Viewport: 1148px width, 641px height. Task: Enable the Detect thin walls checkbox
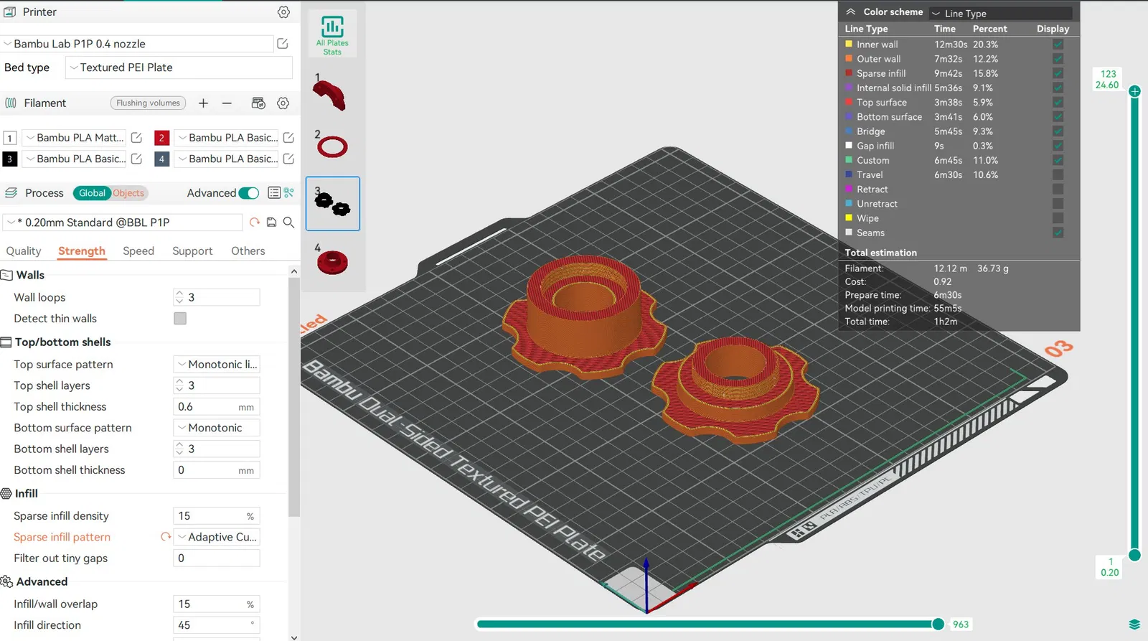pyautogui.click(x=180, y=318)
